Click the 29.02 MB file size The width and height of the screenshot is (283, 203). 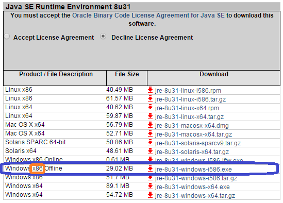click(x=120, y=168)
